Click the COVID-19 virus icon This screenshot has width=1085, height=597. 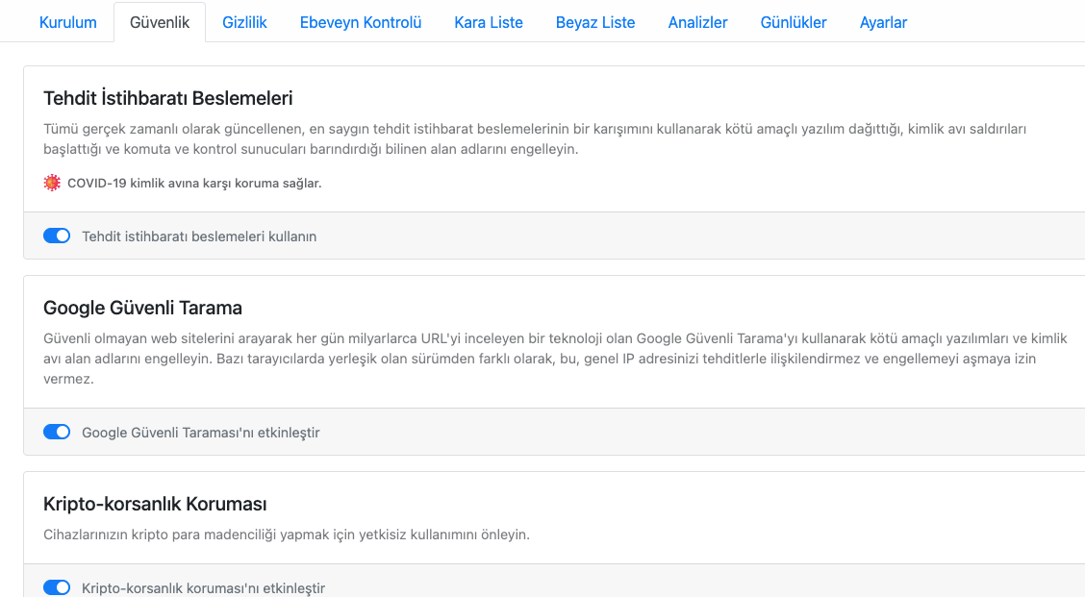[52, 183]
